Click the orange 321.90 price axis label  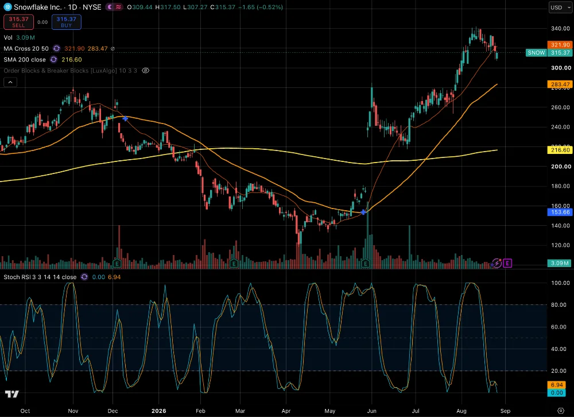click(x=560, y=45)
